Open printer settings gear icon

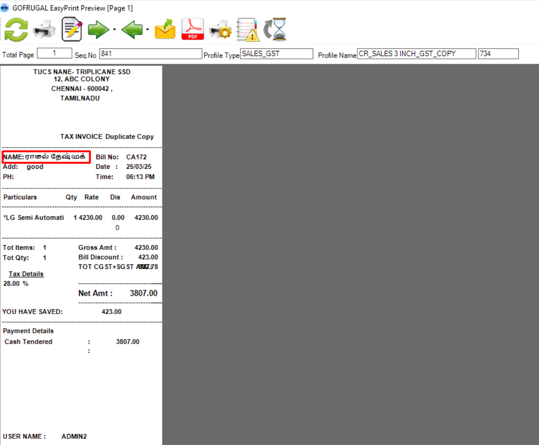click(x=220, y=30)
